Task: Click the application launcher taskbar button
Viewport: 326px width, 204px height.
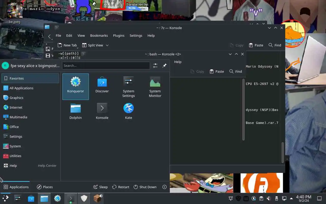Action: pos(6,198)
